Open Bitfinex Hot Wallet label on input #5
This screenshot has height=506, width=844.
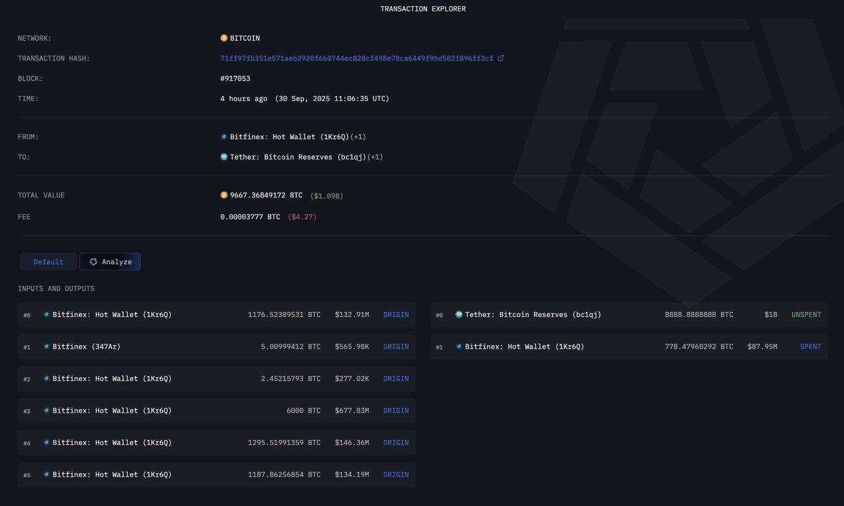pyautogui.click(x=112, y=474)
